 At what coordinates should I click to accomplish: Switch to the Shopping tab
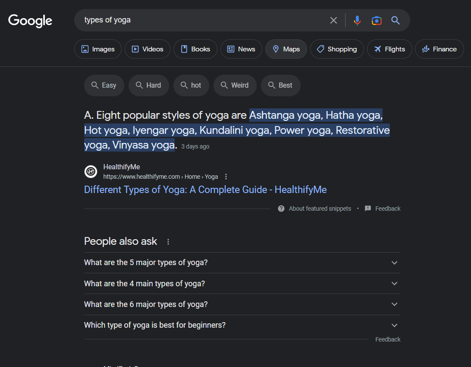pyautogui.click(x=337, y=49)
